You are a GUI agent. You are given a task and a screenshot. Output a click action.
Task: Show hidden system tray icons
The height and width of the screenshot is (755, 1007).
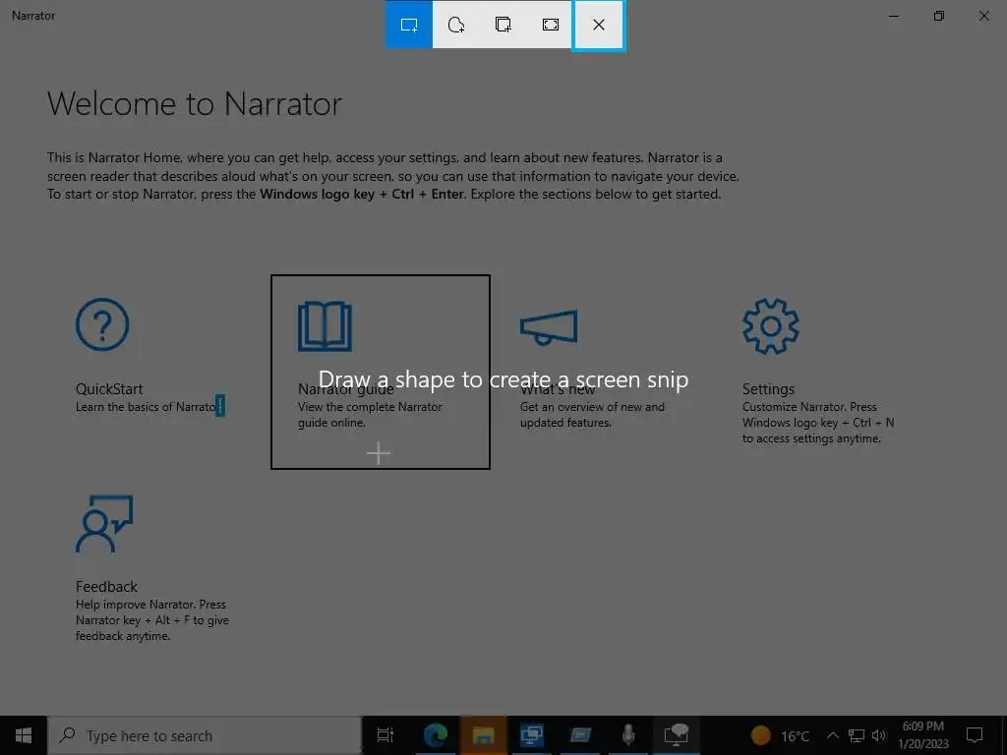(x=832, y=735)
